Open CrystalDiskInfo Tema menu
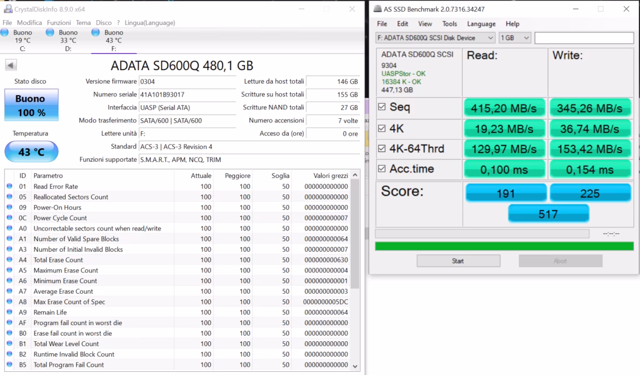This screenshot has height=375, width=640. (x=83, y=23)
